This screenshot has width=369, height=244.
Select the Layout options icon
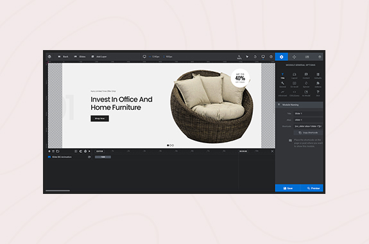click(295, 76)
